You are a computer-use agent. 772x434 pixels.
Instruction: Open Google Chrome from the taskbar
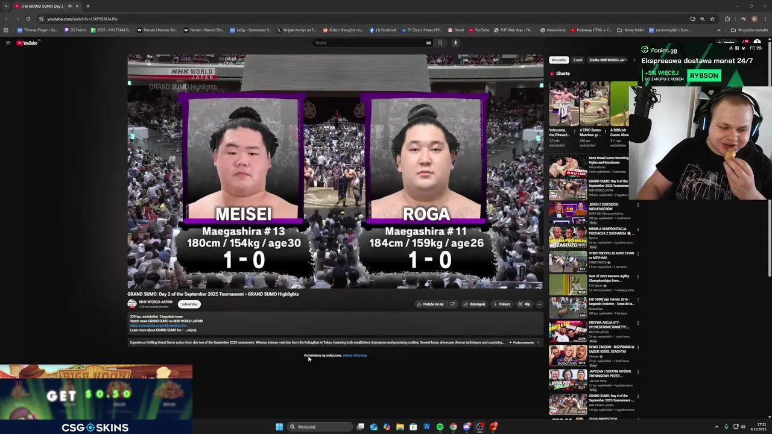453,427
